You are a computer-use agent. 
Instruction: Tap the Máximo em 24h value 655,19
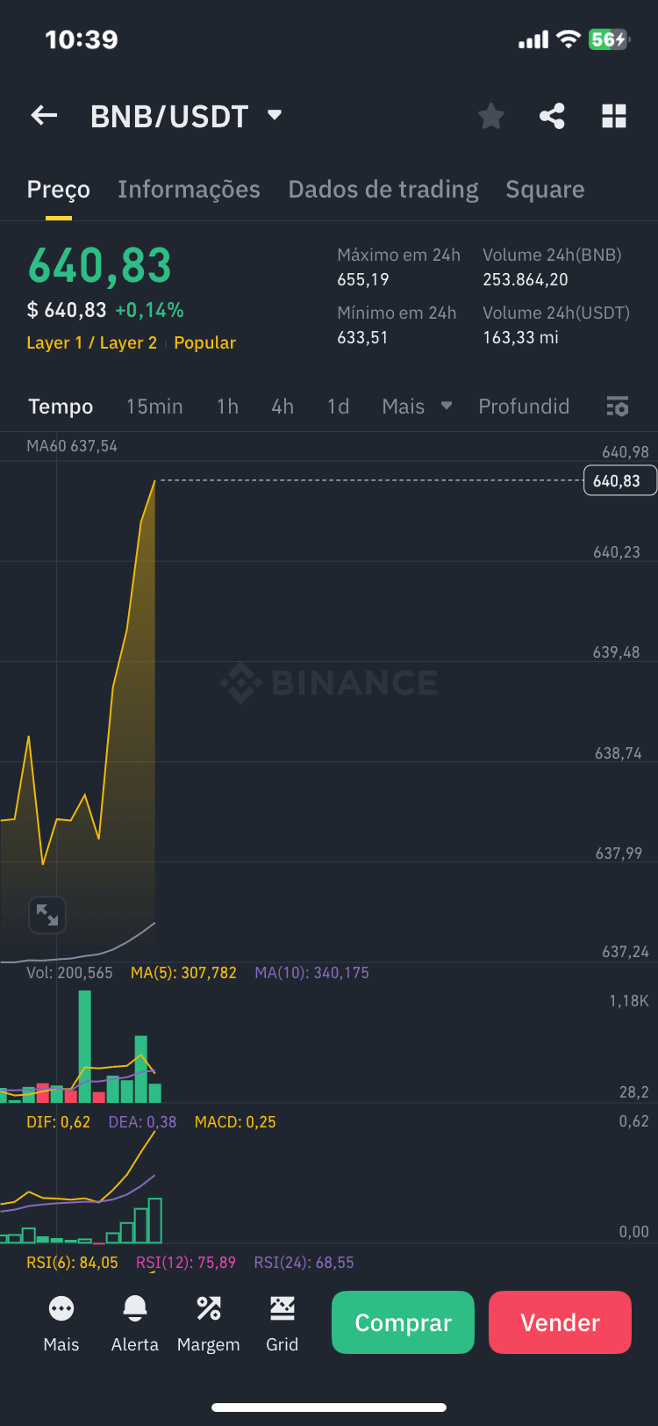(x=363, y=280)
